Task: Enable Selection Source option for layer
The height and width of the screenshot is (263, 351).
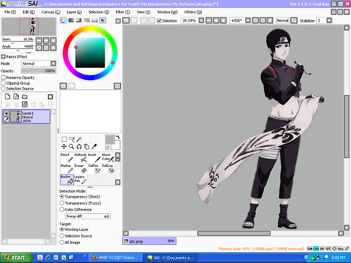Action: [3, 89]
